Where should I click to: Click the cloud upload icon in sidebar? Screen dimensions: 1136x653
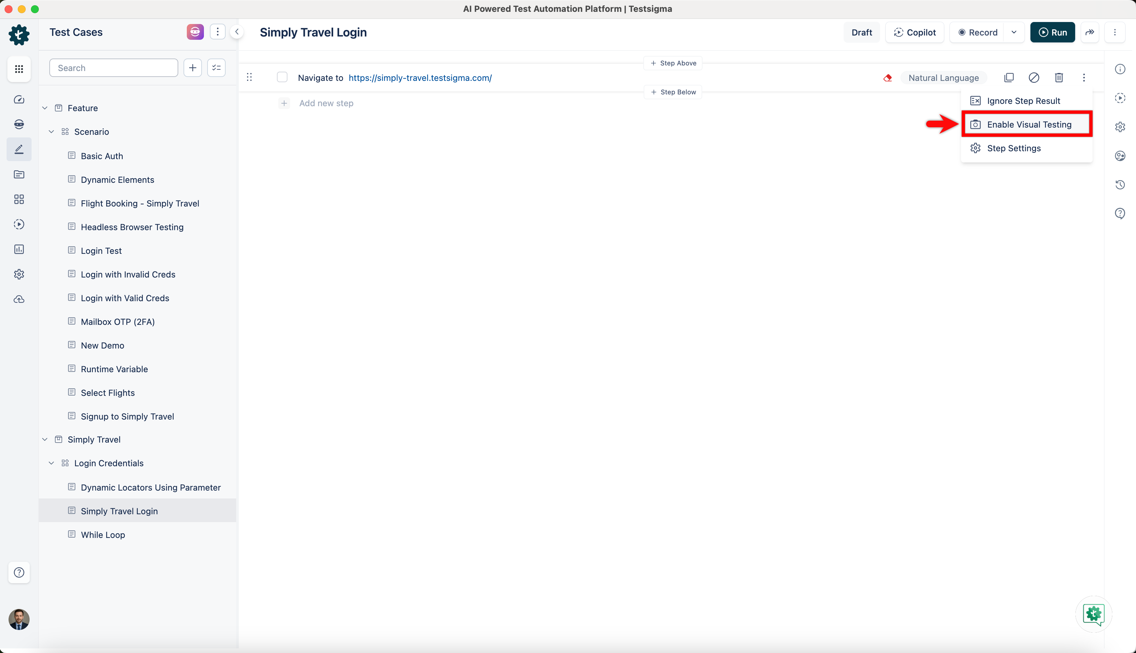[19, 299]
